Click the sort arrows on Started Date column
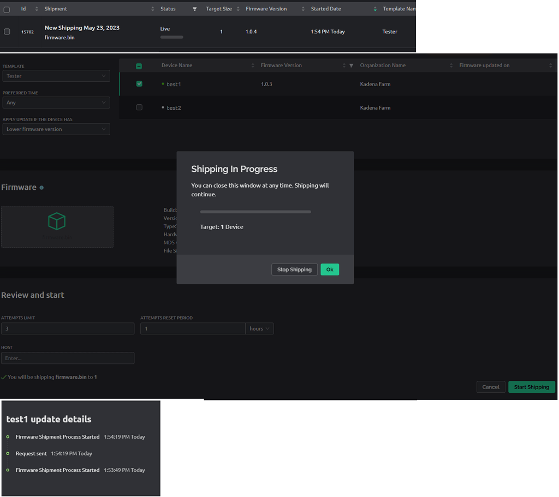This screenshot has width=559, height=497. [x=374, y=8]
